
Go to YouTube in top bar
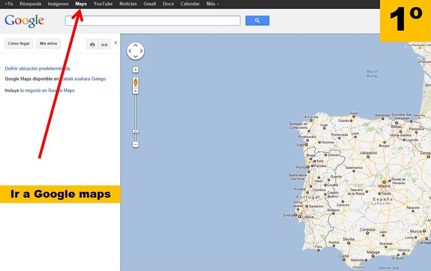[x=103, y=4]
